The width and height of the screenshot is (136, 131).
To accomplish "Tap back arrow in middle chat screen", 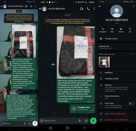I will pyautogui.click(x=40, y=9).
